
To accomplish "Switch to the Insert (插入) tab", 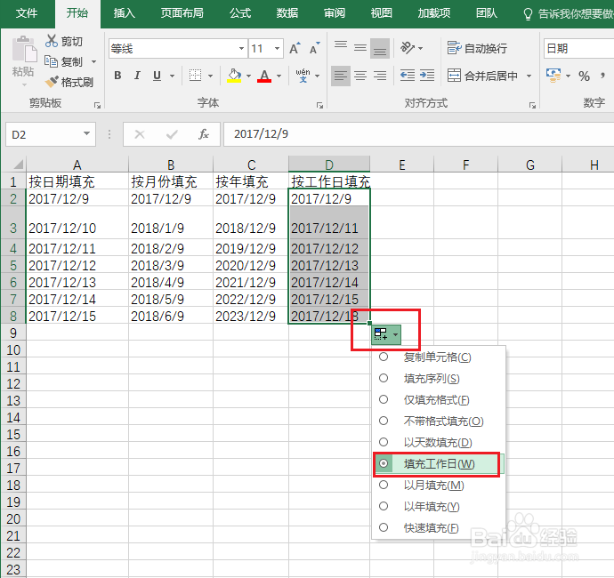I will (x=125, y=13).
